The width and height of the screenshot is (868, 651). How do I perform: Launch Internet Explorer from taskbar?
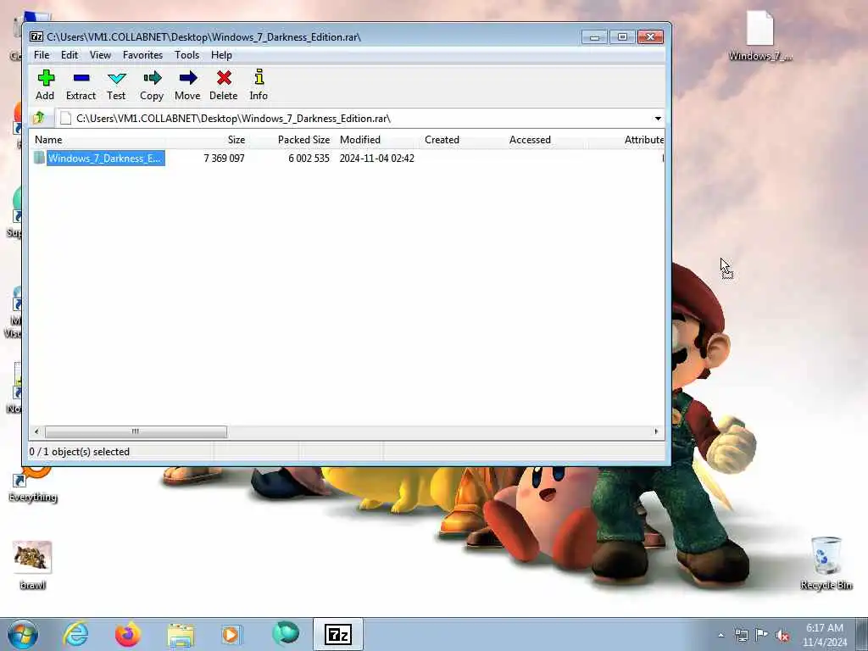click(75, 634)
